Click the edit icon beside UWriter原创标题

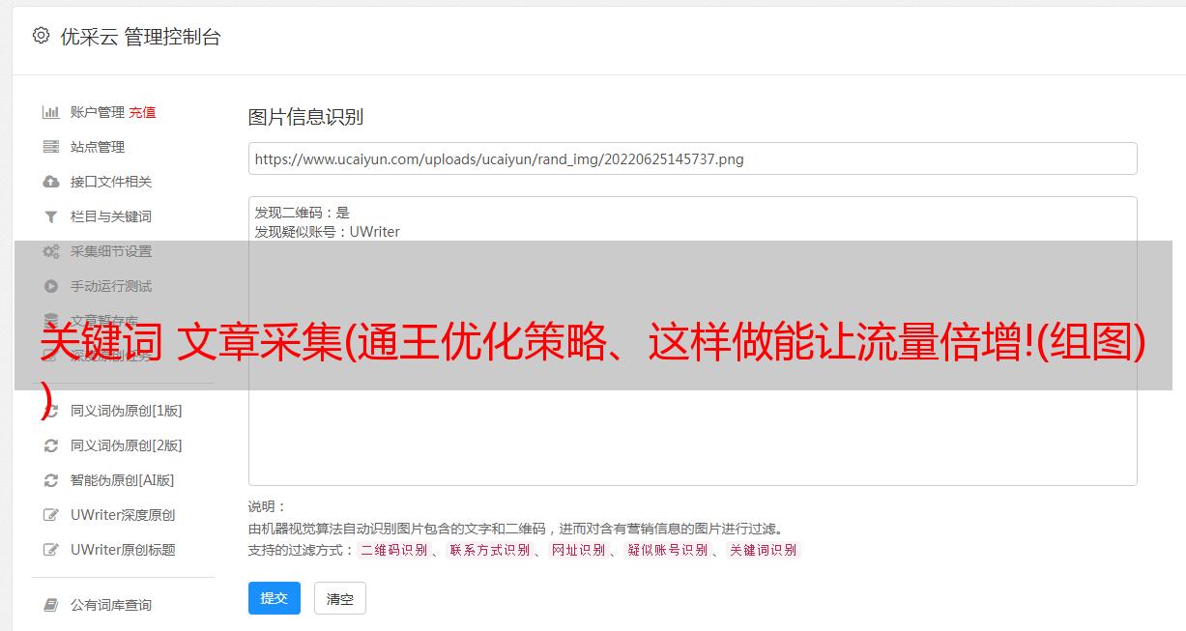click(51, 550)
